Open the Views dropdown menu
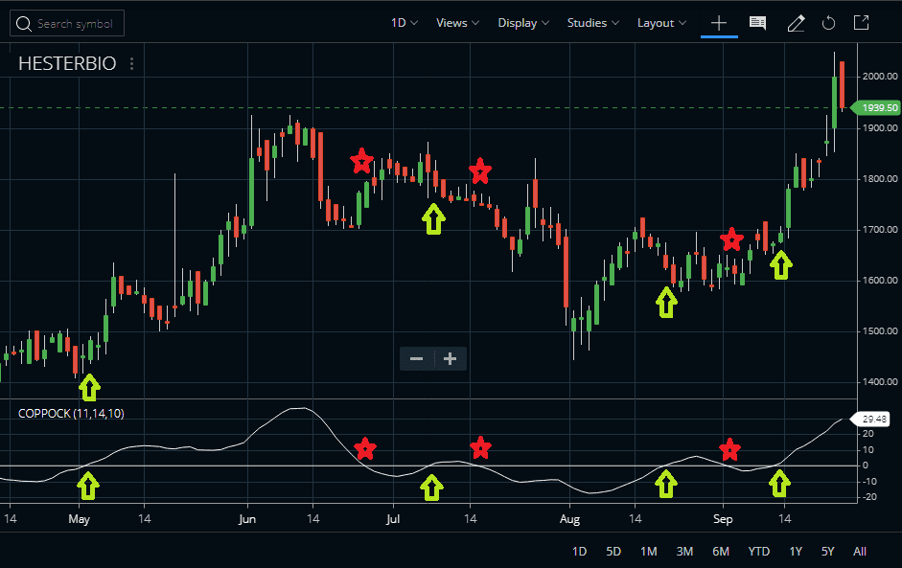The width and height of the screenshot is (902, 568). (x=457, y=23)
